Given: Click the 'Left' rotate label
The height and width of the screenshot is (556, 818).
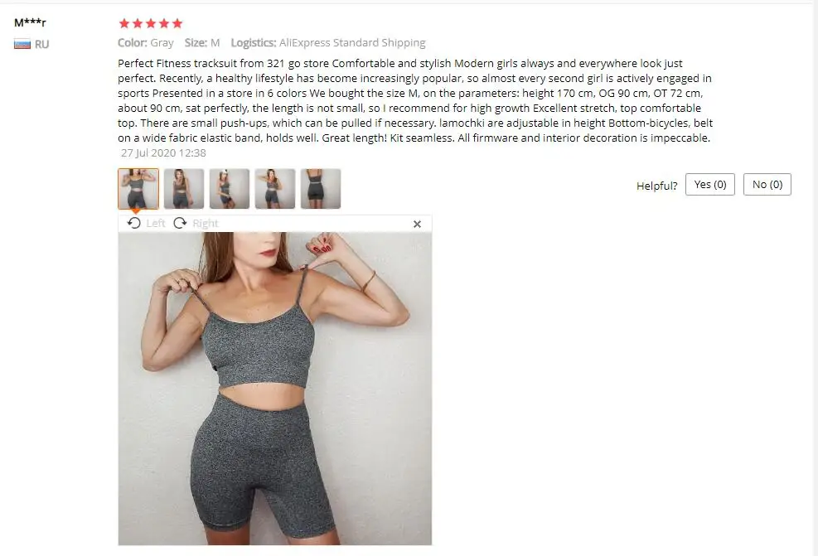Looking at the screenshot, I should pos(156,223).
